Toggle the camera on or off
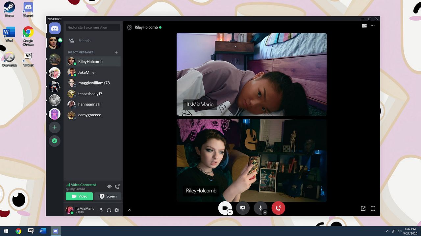Viewport: 421px width, 236px height. [x=225, y=208]
